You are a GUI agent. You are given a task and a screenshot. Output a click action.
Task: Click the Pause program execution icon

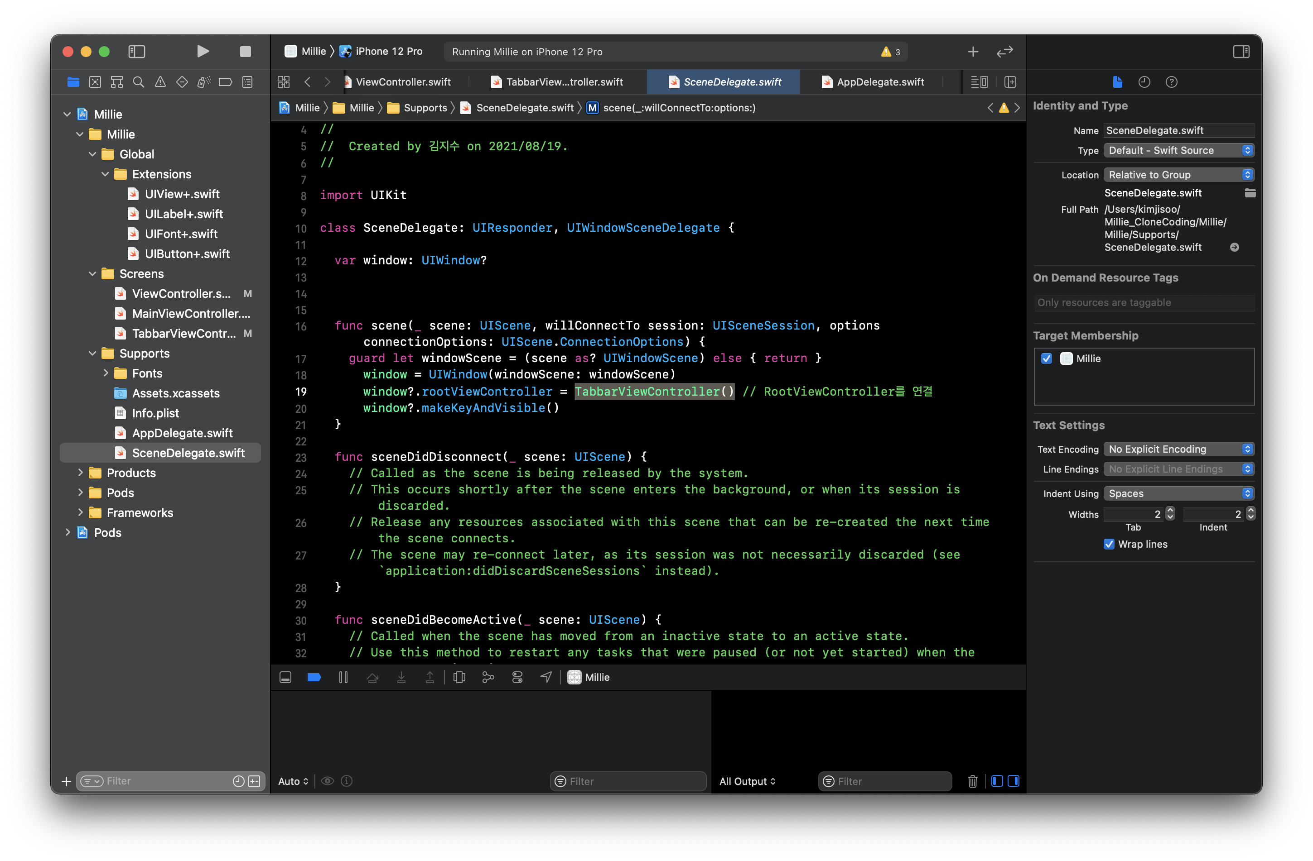click(x=343, y=677)
